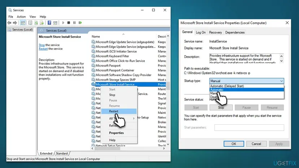Select Automatic in Startup type list
Viewport: 299px width, 168px height.
click(x=247, y=90)
